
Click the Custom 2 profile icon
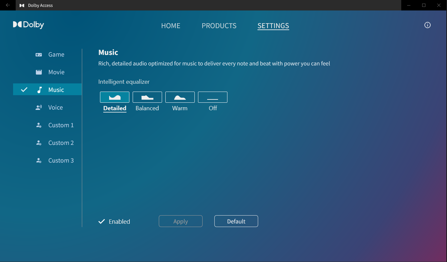click(x=39, y=143)
